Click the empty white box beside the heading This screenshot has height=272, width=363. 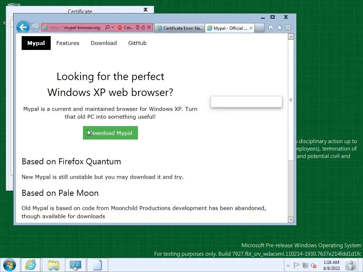[x=246, y=102]
